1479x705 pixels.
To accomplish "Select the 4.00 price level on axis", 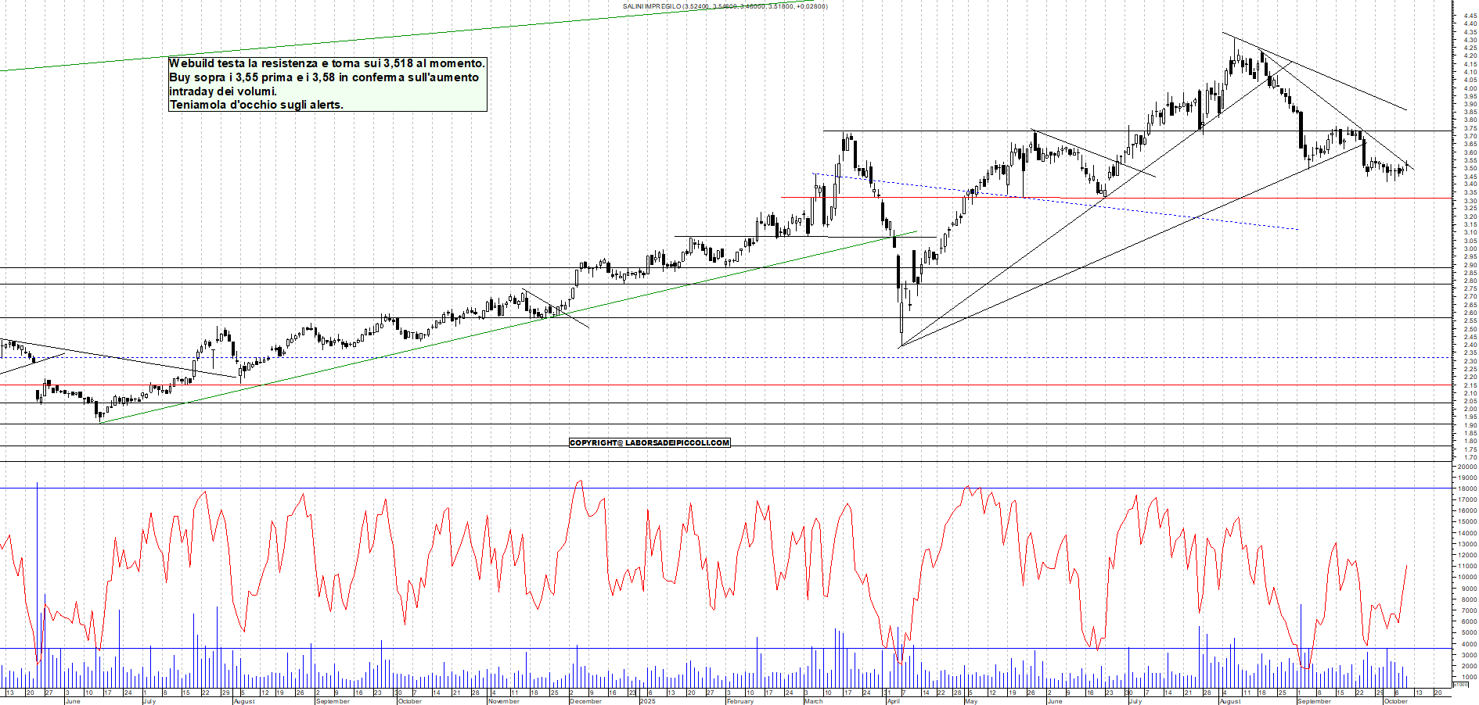I will 1470,88.
